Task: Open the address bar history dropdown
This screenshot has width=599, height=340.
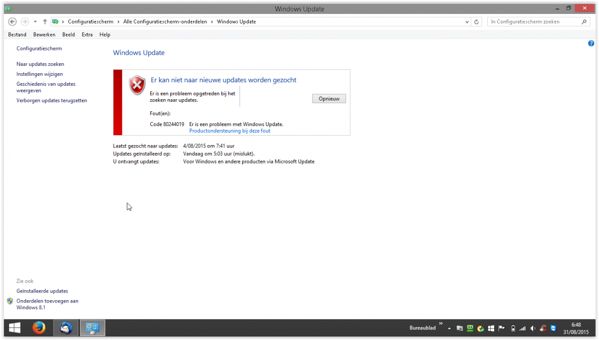Action: [467, 22]
